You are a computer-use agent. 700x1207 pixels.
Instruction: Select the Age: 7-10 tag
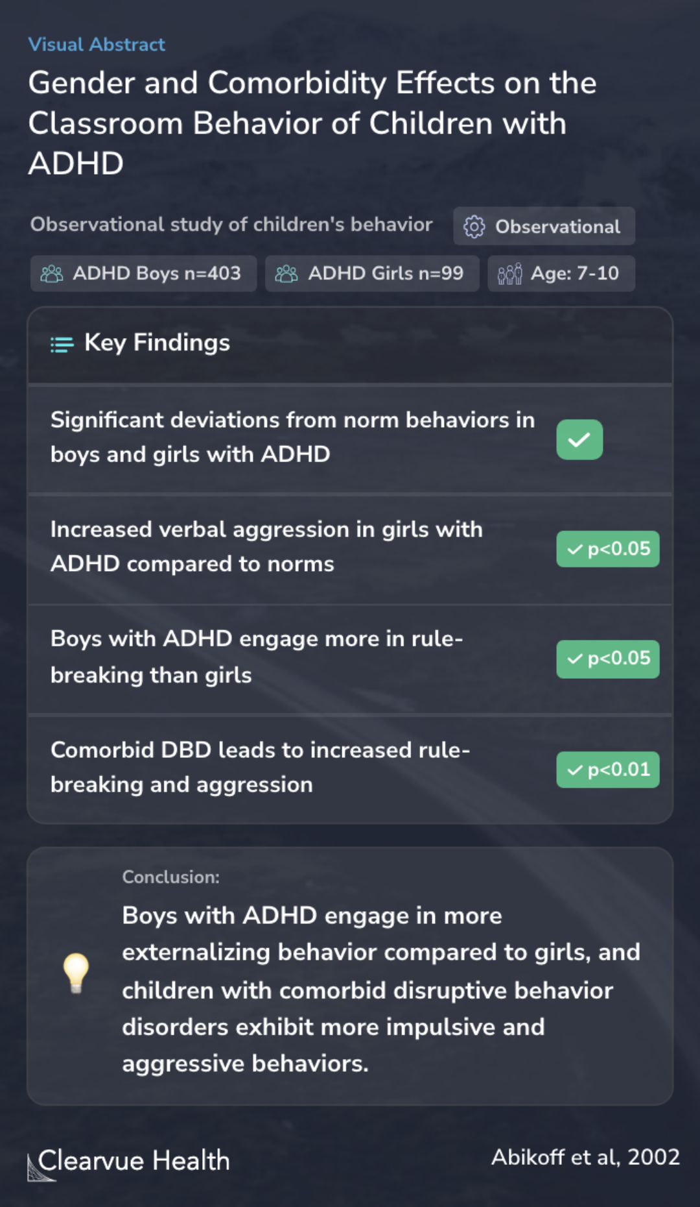561,273
